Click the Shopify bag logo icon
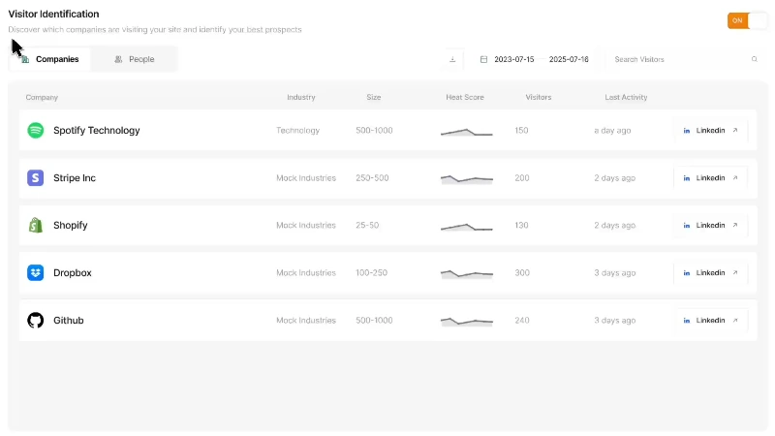 (x=35, y=225)
